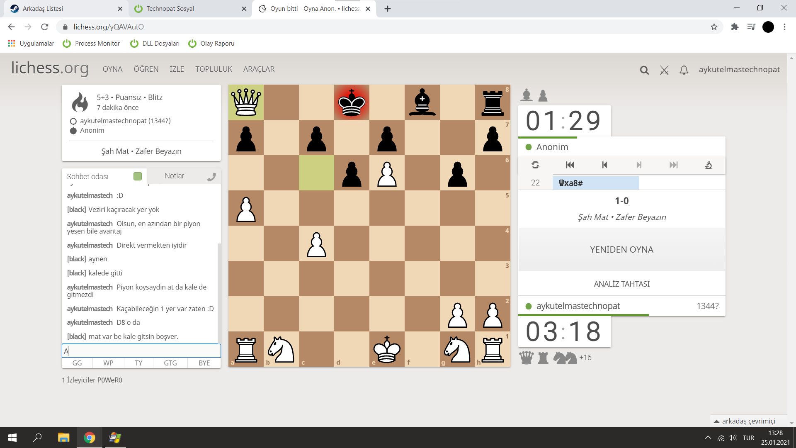Click the chat message input field
This screenshot has width=796, height=448.
pyautogui.click(x=141, y=351)
